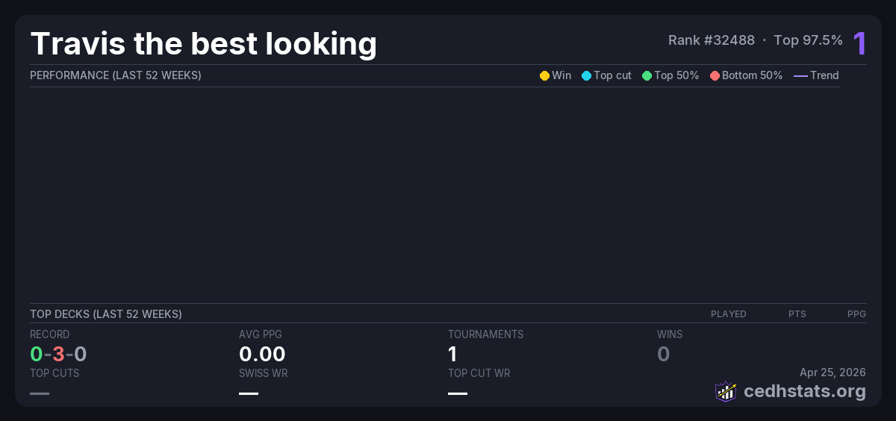The width and height of the screenshot is (896, 421).
Task: Select the Rank #32488 text
Action: click(x=711, y=40)
